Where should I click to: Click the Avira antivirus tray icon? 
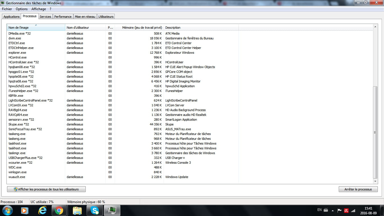click(347, 210)
